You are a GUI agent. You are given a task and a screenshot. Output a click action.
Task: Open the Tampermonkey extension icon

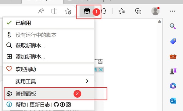click(87, 11)
